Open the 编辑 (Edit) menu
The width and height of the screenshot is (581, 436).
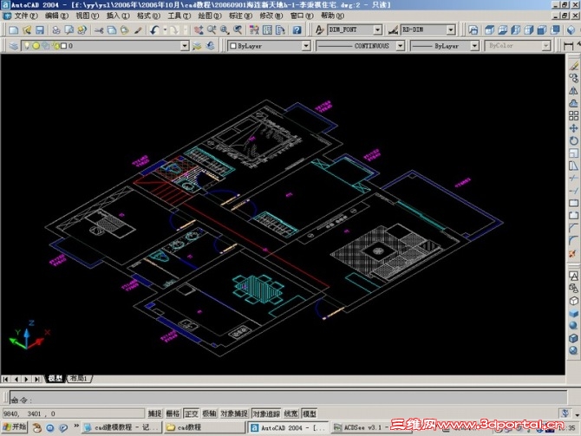[56, 16]
